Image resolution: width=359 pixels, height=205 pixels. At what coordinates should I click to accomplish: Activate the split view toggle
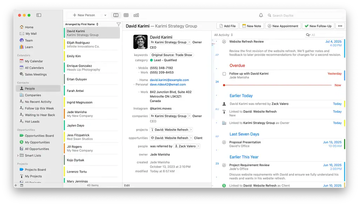click(116, 15)
